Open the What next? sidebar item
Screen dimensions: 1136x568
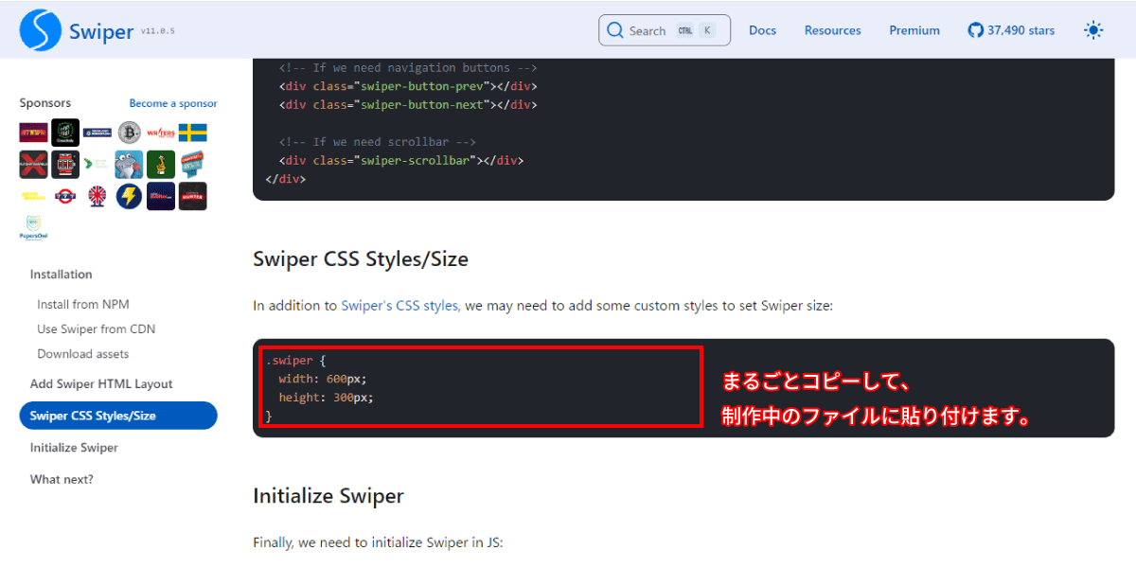click(x=62, y=479)
